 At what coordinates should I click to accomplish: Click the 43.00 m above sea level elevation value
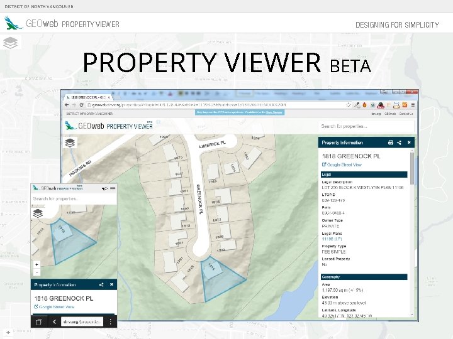[x=344, y=303]
